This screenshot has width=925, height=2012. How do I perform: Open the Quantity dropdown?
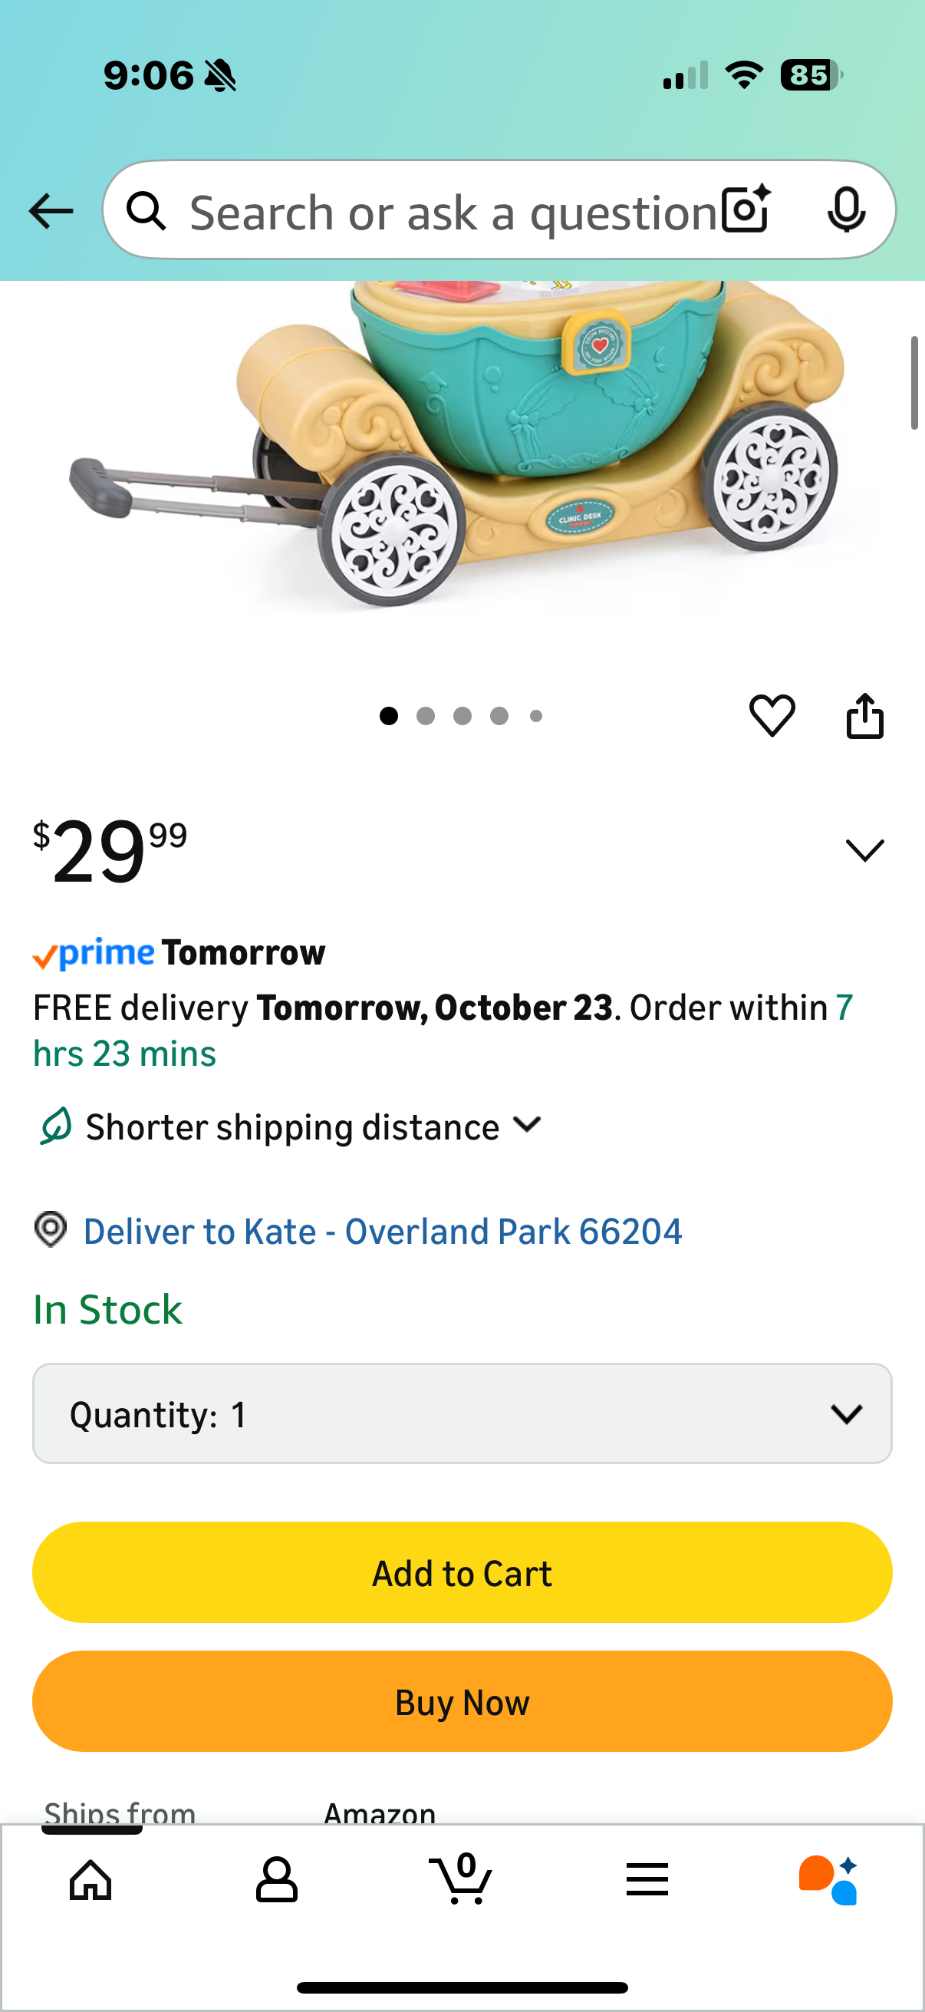tap(462, 1413)
